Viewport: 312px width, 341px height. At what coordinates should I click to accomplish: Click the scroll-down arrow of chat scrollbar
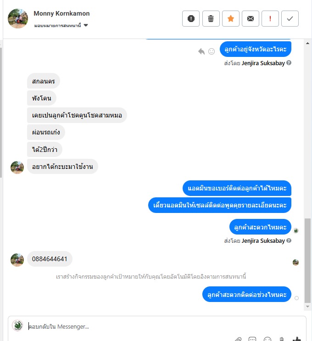click(x=307, y=307)
